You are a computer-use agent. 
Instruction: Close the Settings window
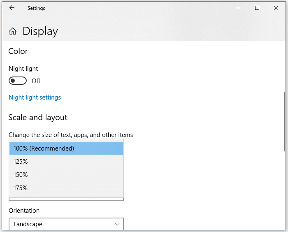(x=276, y=8)
